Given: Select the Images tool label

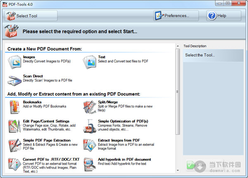Looking at the screenshot, I should [x=29, y=57].
